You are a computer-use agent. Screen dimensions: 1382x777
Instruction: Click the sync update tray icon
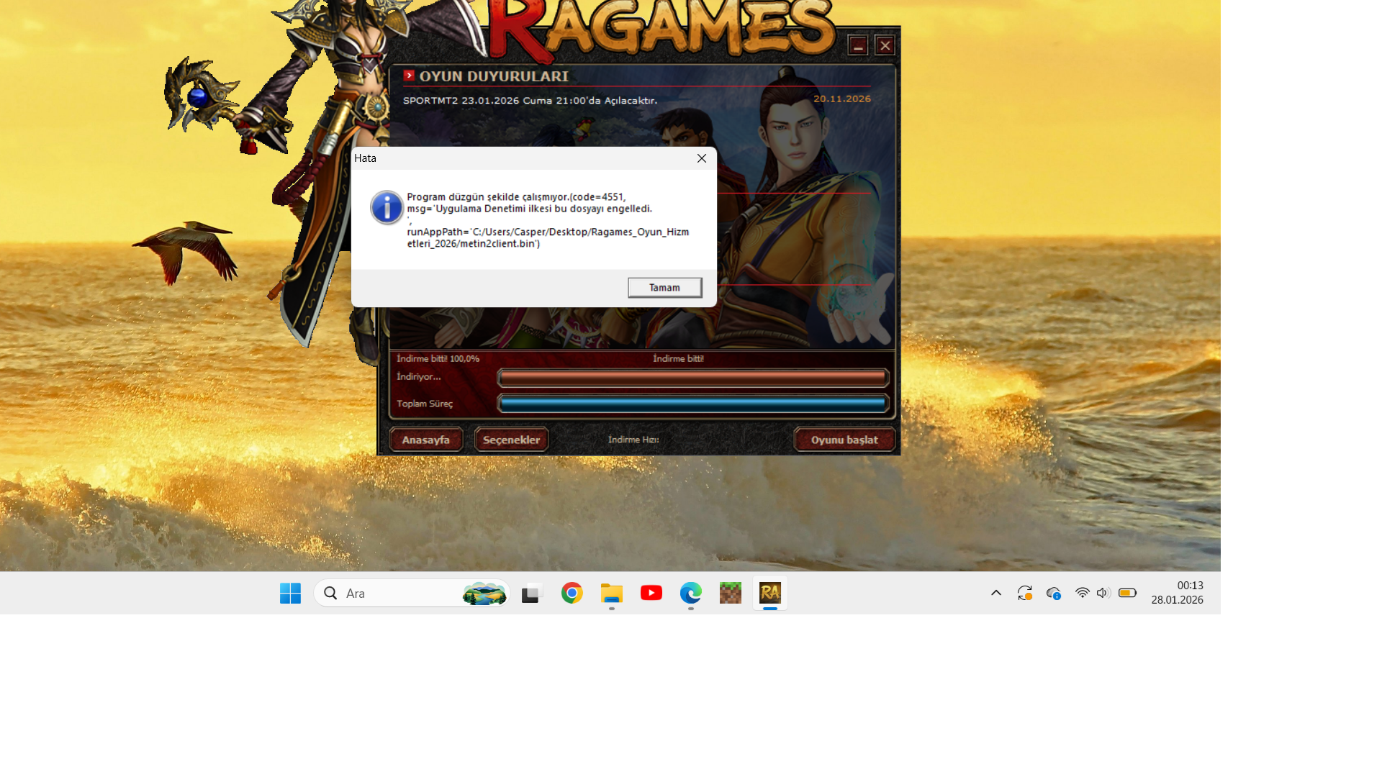point(1025,594)
